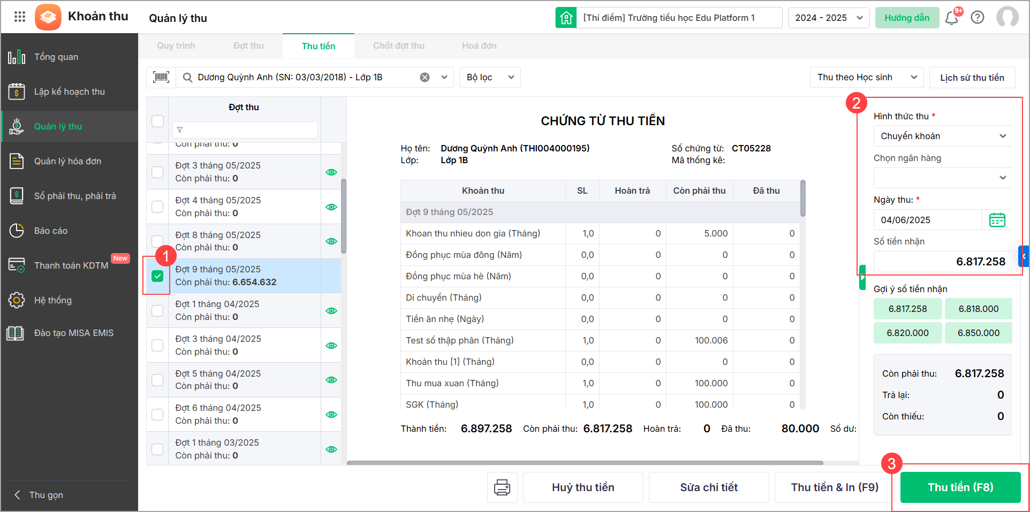This screenshot has width=1030, height=512.
Task: Click the Số tiền nhận input field
Action: click(x=942, y=262)
